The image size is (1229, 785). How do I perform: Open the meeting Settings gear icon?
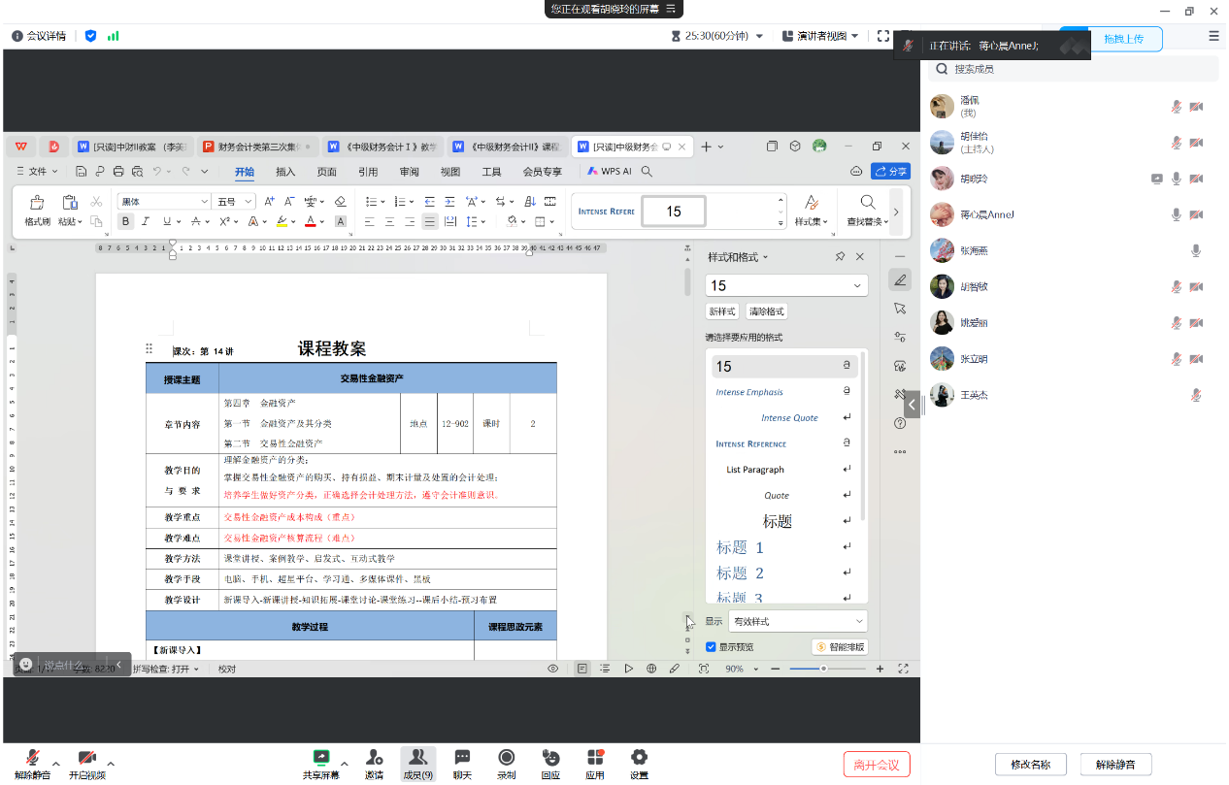(639, 758)
